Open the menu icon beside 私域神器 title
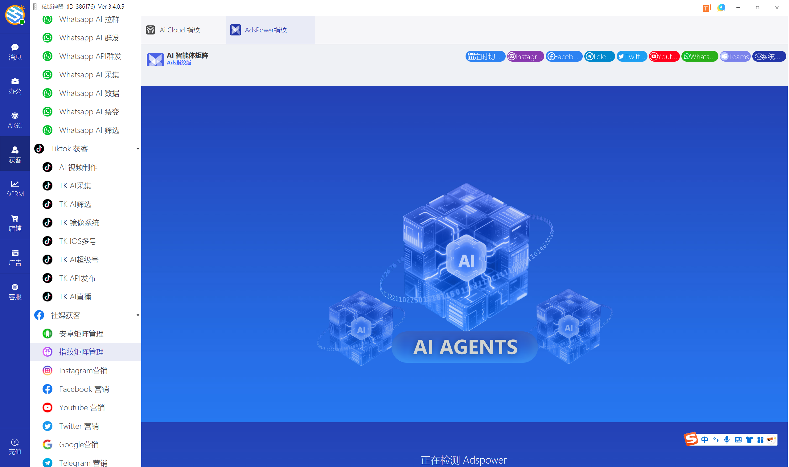789x467 pixels. click(x=35, y=6)
